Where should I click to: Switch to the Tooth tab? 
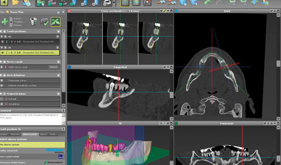tap(52, 134)
